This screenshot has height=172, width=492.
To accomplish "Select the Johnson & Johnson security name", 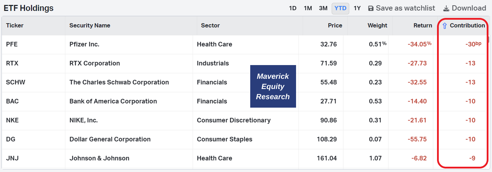I will coord(99,158).
